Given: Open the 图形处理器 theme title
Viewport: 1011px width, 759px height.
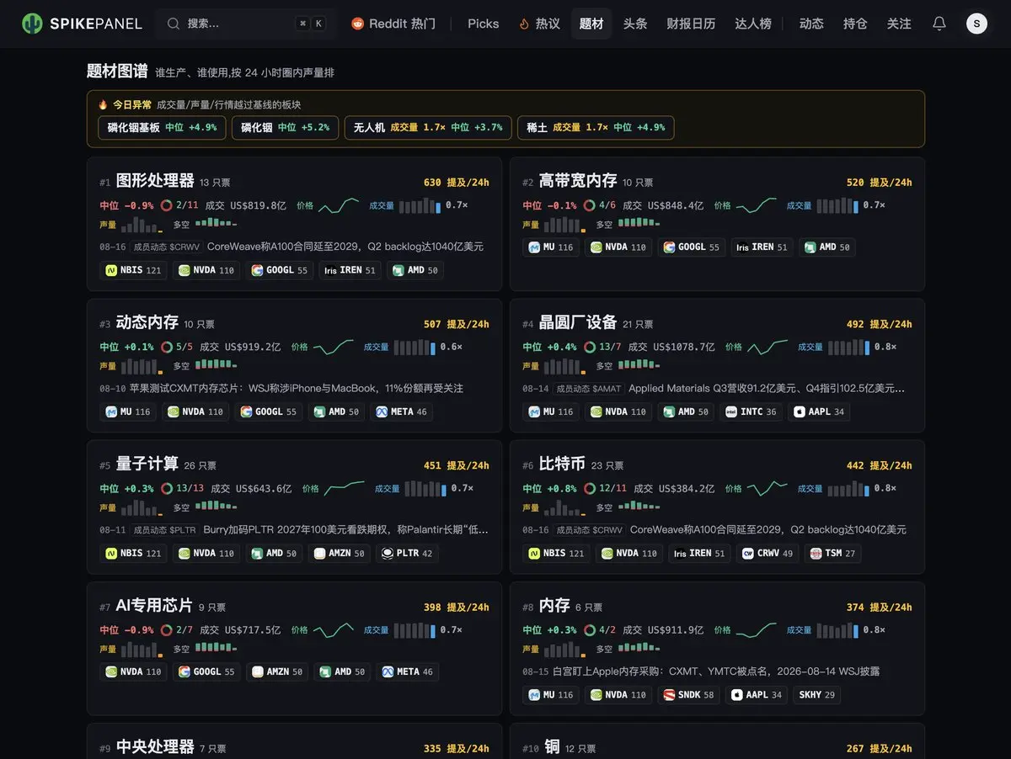Looking at the screenshot, I should click(155, 180).
